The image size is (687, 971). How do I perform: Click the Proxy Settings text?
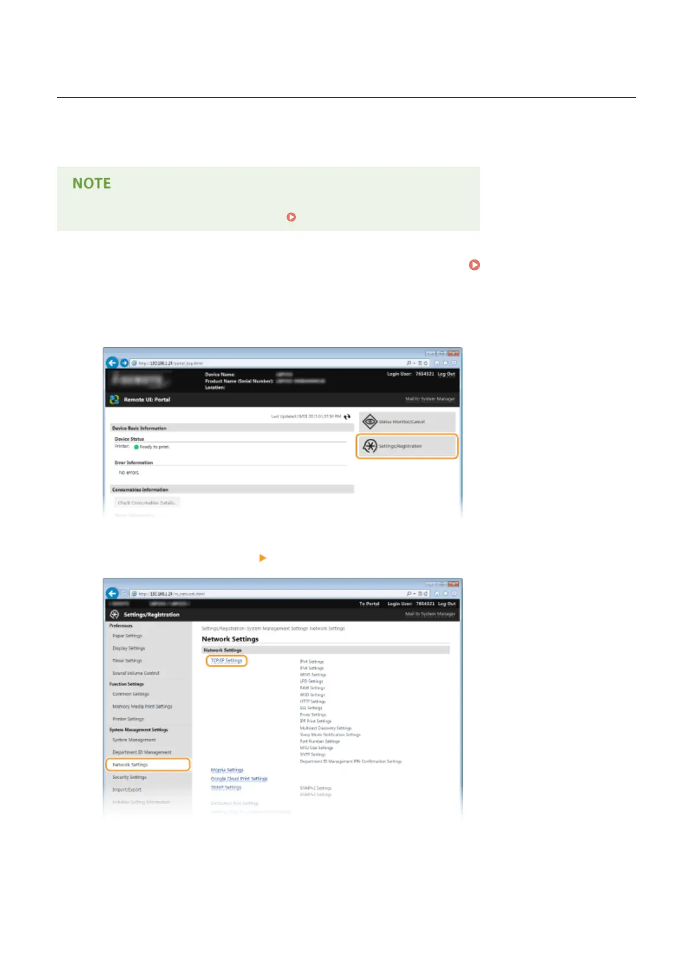(x=313, y=715)
